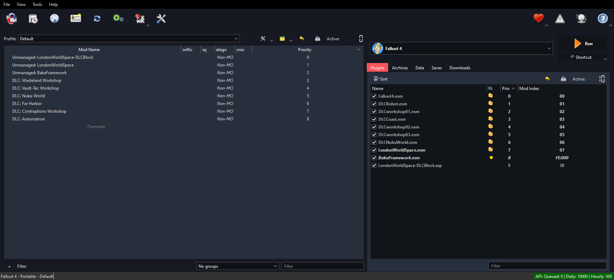Click the globe update icon
This screenshot has height=280, width=614.
coord(581,19)
